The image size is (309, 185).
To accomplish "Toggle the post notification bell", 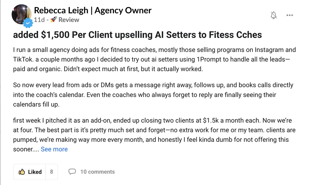I will point(273,15).
